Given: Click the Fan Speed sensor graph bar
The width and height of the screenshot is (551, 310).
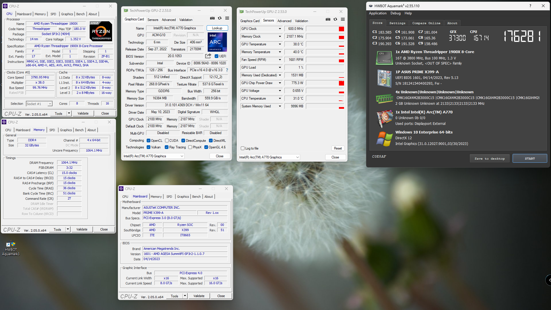Looking at the screenshot, I should coord(325,60).
